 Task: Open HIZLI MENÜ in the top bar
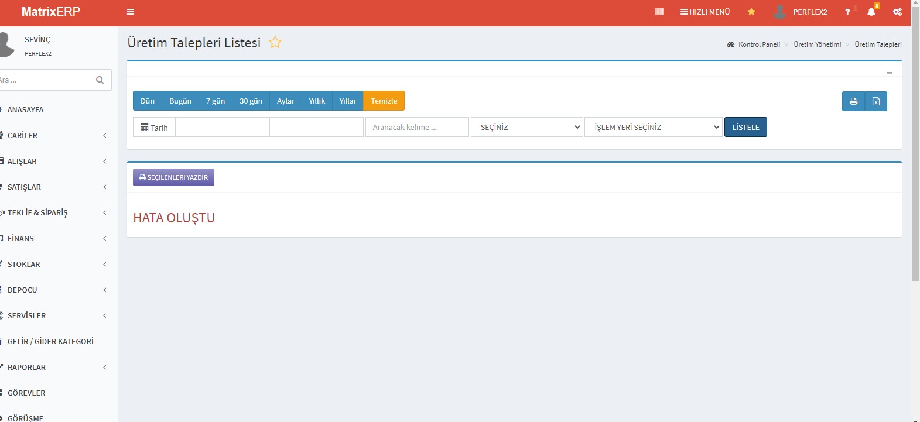(x=705, y=12)
